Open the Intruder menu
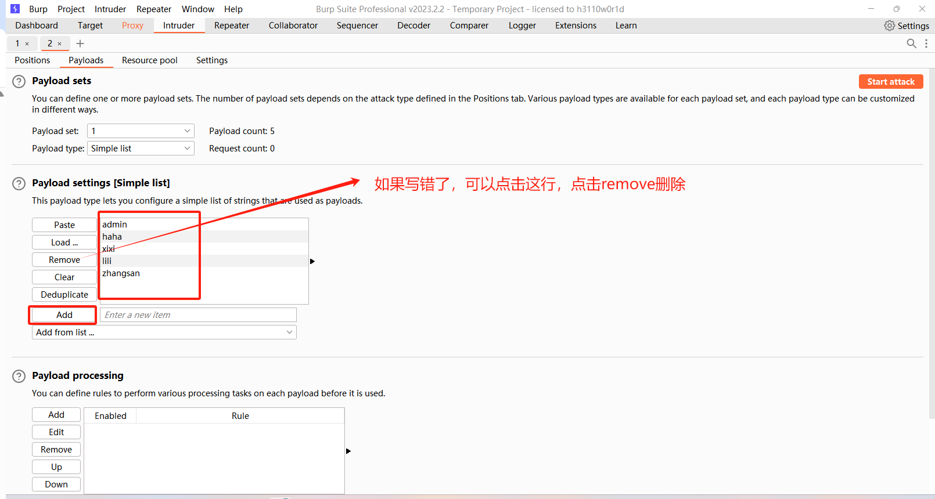This screenshot has width=935, height=499. pos(110,9)
